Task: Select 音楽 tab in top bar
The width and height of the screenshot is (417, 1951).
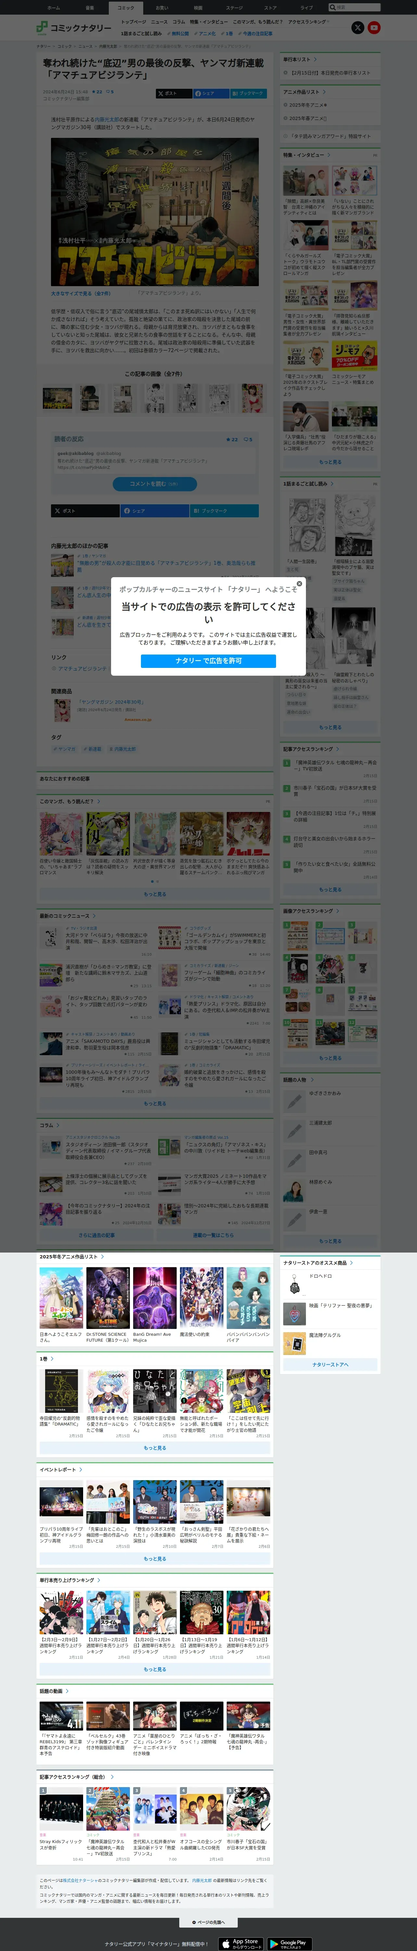Action: [x=90, y=7]
